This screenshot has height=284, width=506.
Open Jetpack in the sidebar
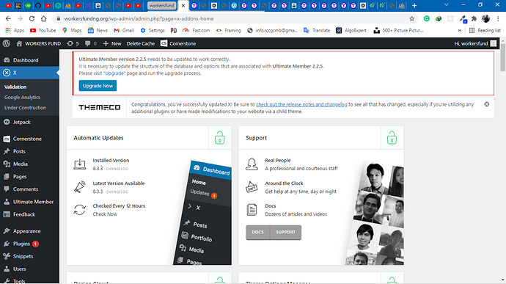(29, 122)
